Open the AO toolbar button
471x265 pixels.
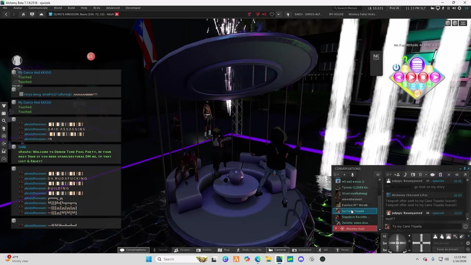(x=323, y=250)
